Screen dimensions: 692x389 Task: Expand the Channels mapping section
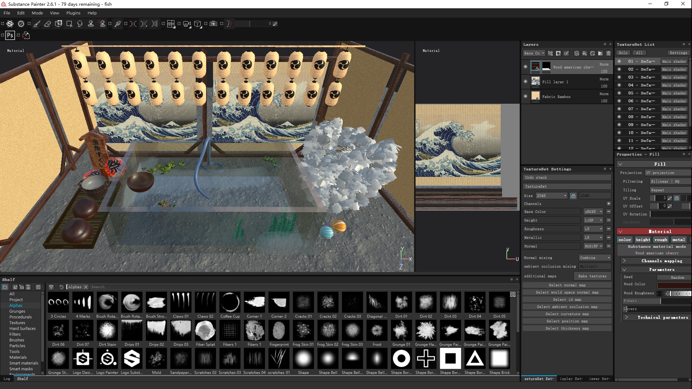click(656, 261)
